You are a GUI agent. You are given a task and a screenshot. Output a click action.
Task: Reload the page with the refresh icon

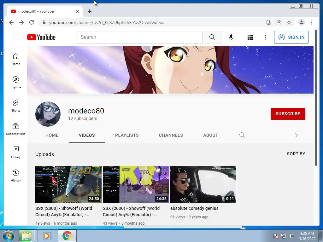tap(32, 22)
